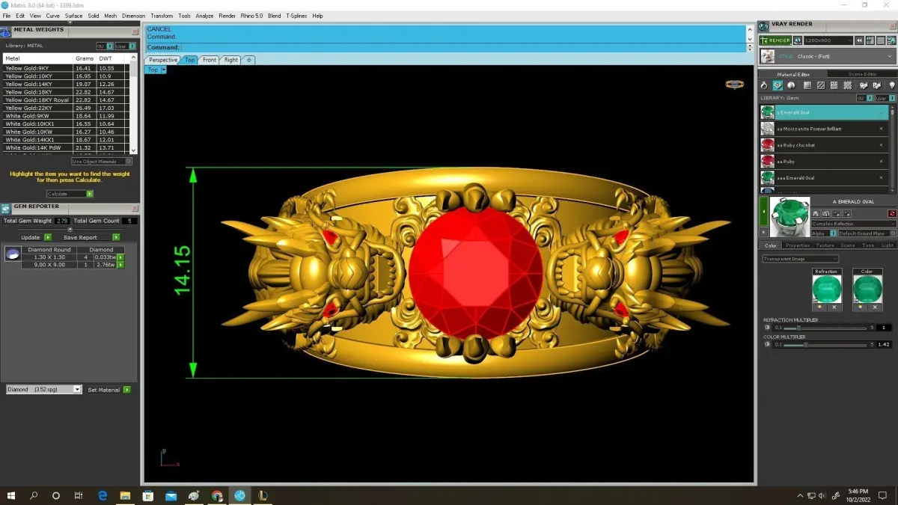Select the ring metal library icon

tap(764, 85)
